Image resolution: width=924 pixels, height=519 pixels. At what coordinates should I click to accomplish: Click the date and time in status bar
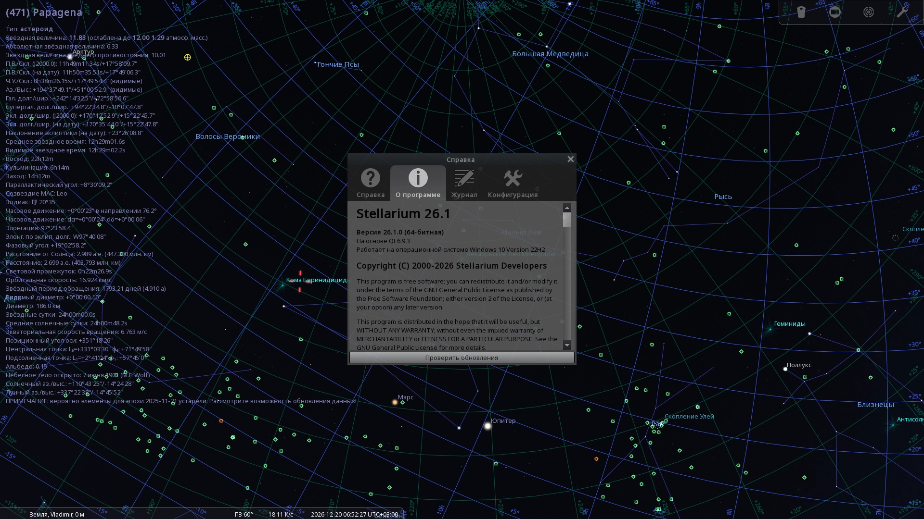354,514
